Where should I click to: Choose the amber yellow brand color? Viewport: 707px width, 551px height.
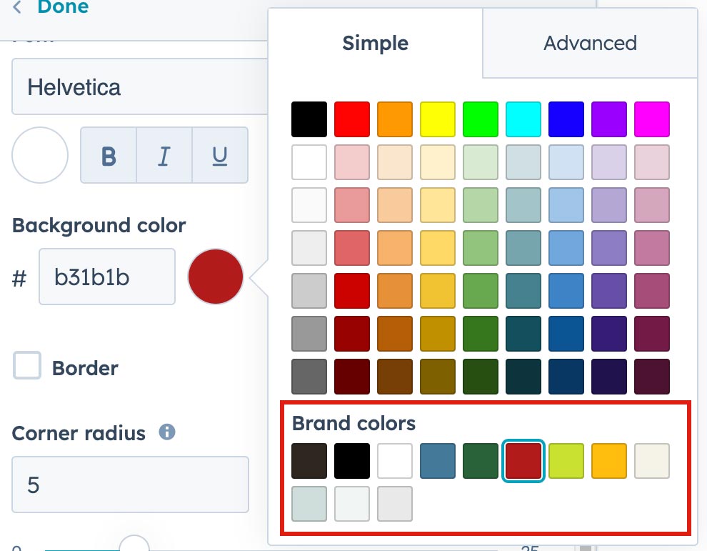(x=609, y=461)
